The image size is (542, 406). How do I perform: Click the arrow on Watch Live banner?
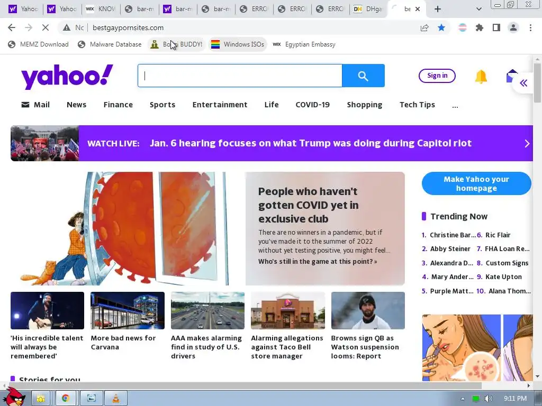(527, 143)
